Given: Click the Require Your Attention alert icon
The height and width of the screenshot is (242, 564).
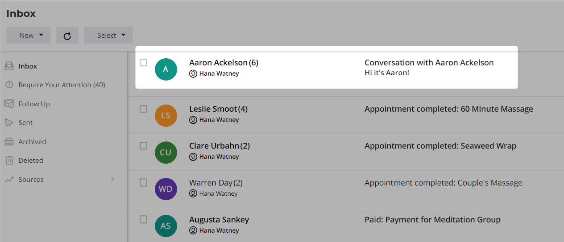Looking at the screenshot, I should point(9,85).
